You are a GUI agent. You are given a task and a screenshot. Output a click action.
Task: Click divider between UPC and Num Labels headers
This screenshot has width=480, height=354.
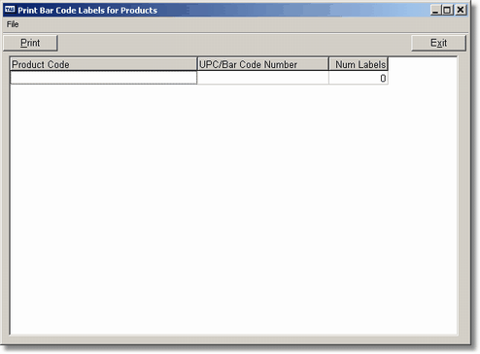click(x=328, y=64)
